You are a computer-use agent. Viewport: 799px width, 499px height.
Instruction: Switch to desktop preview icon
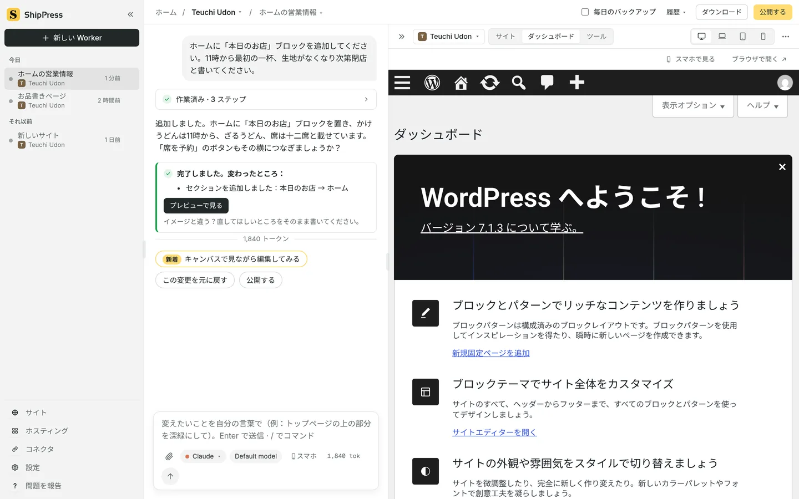tap(701, 37)
